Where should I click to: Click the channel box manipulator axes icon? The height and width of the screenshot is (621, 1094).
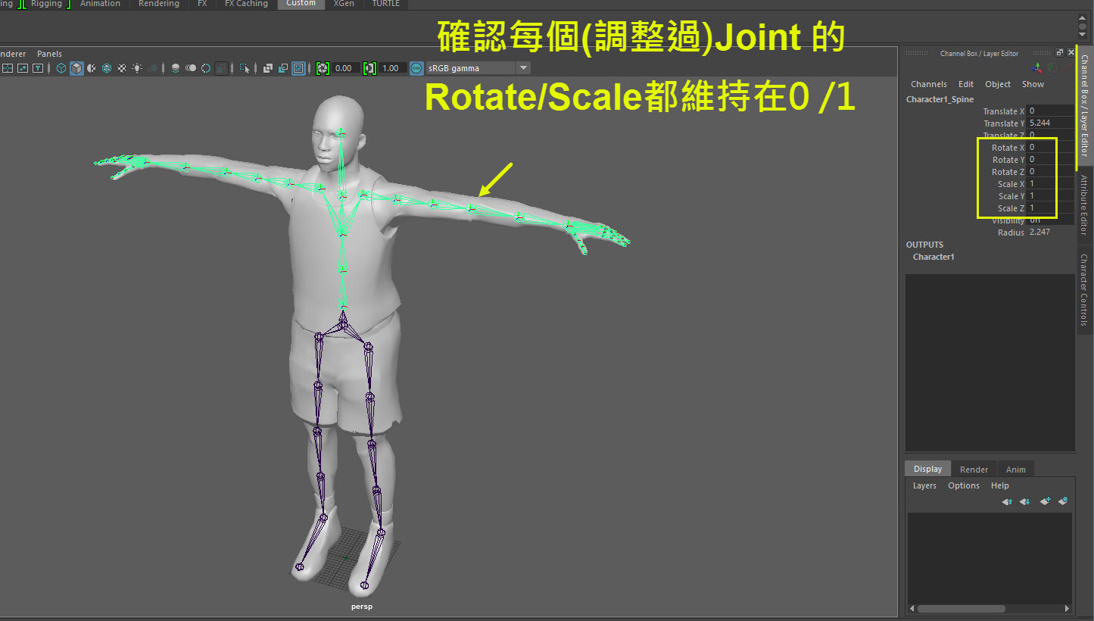1036,67
